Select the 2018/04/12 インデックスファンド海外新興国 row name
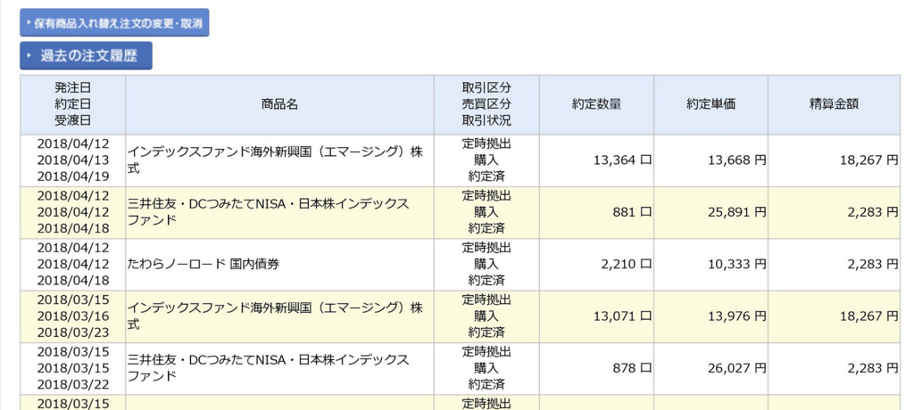 [x=275, y=160]
